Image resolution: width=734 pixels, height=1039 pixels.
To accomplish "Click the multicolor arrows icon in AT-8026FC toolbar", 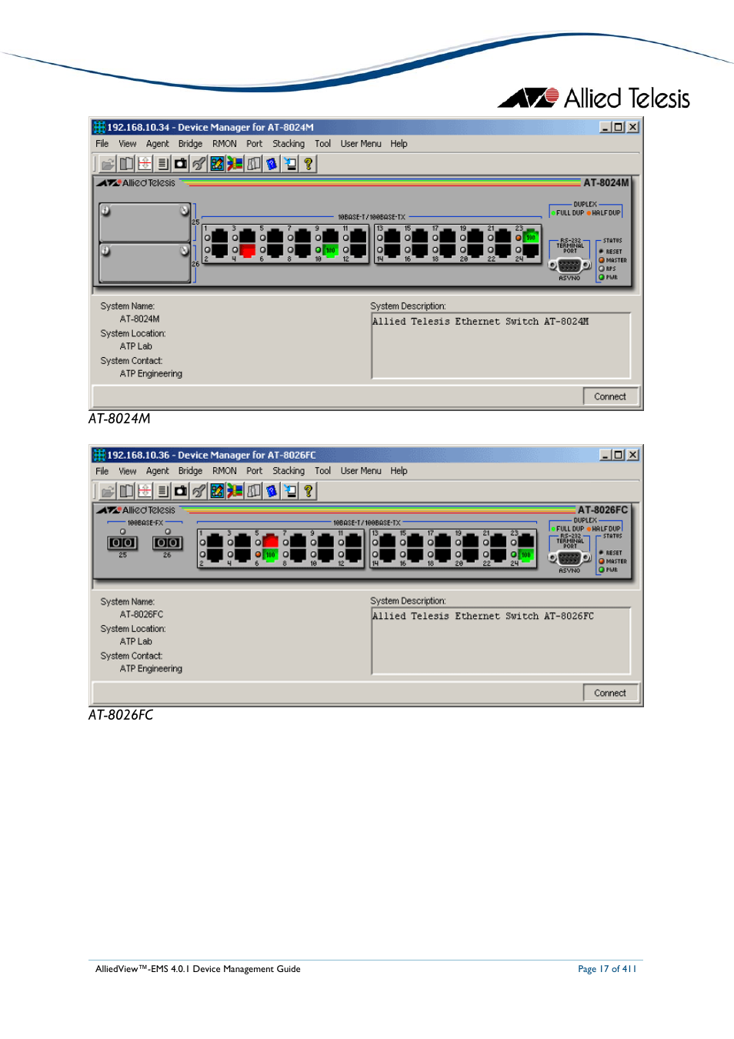I will [235, 491].
